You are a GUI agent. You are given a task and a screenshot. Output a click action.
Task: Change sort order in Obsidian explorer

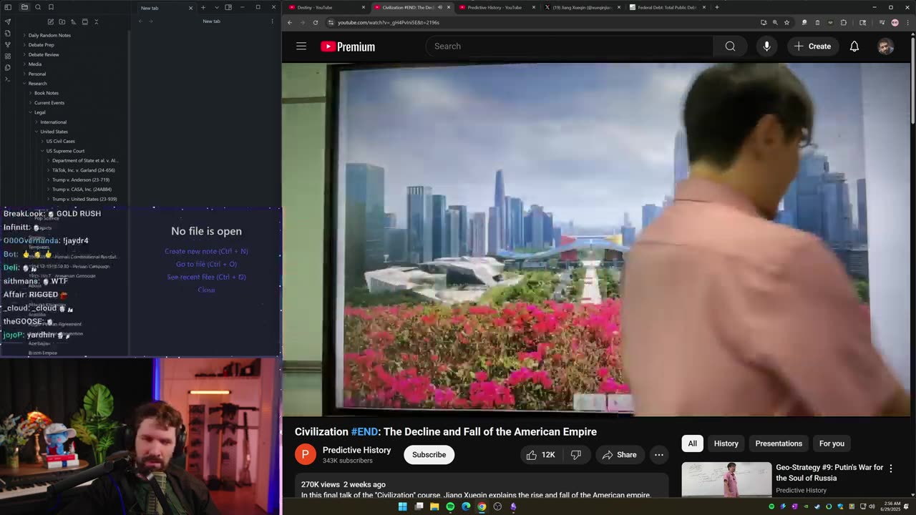tap(73, 21)
